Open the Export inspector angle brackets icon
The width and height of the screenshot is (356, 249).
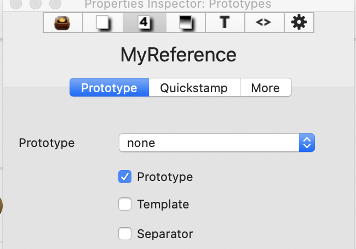tap(265, 22)
